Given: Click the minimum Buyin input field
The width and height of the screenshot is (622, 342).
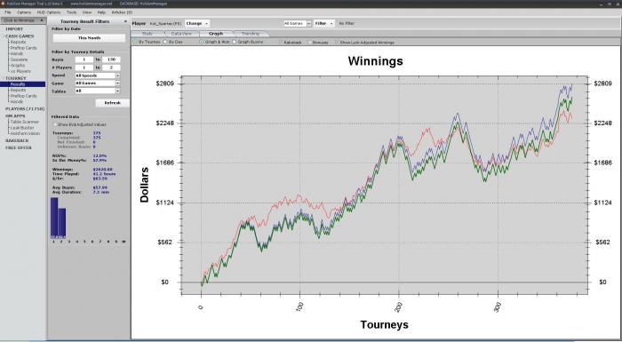Looking at the screenshot, I should point(84,60).
